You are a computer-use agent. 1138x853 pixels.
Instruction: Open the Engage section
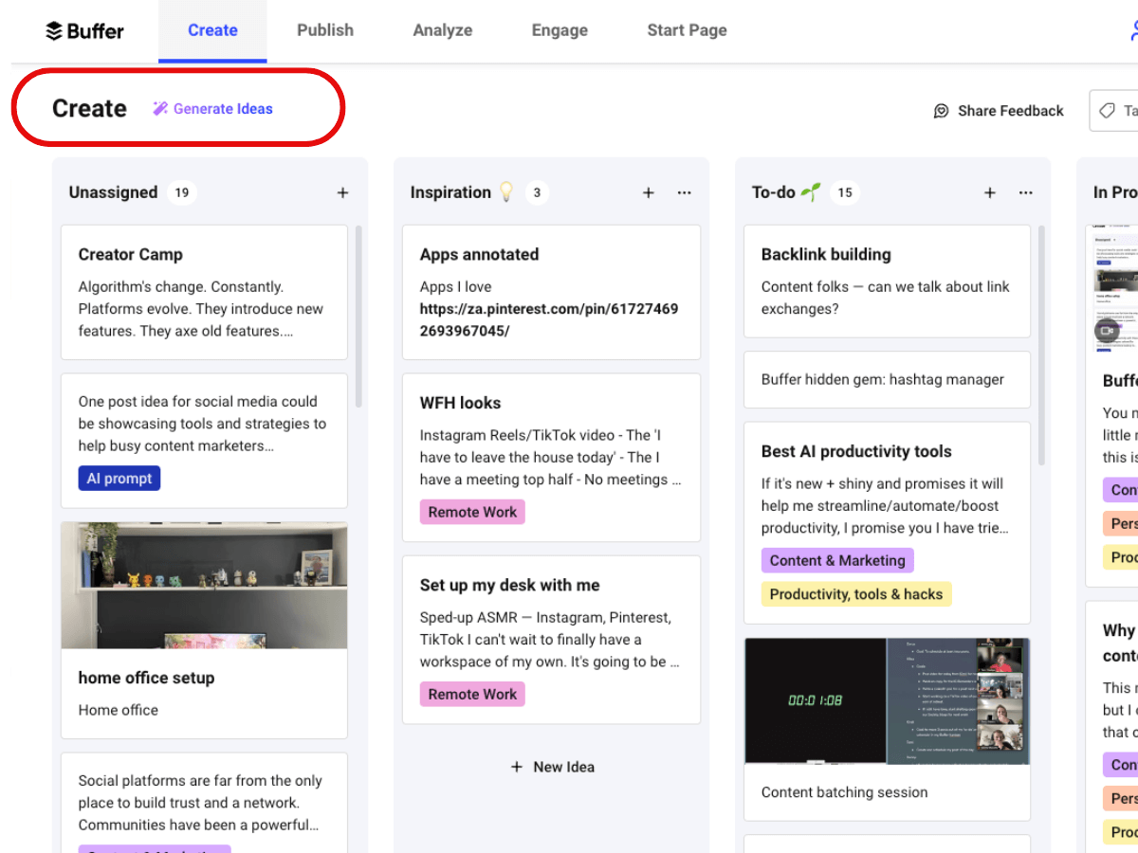(x=559, y=29)
